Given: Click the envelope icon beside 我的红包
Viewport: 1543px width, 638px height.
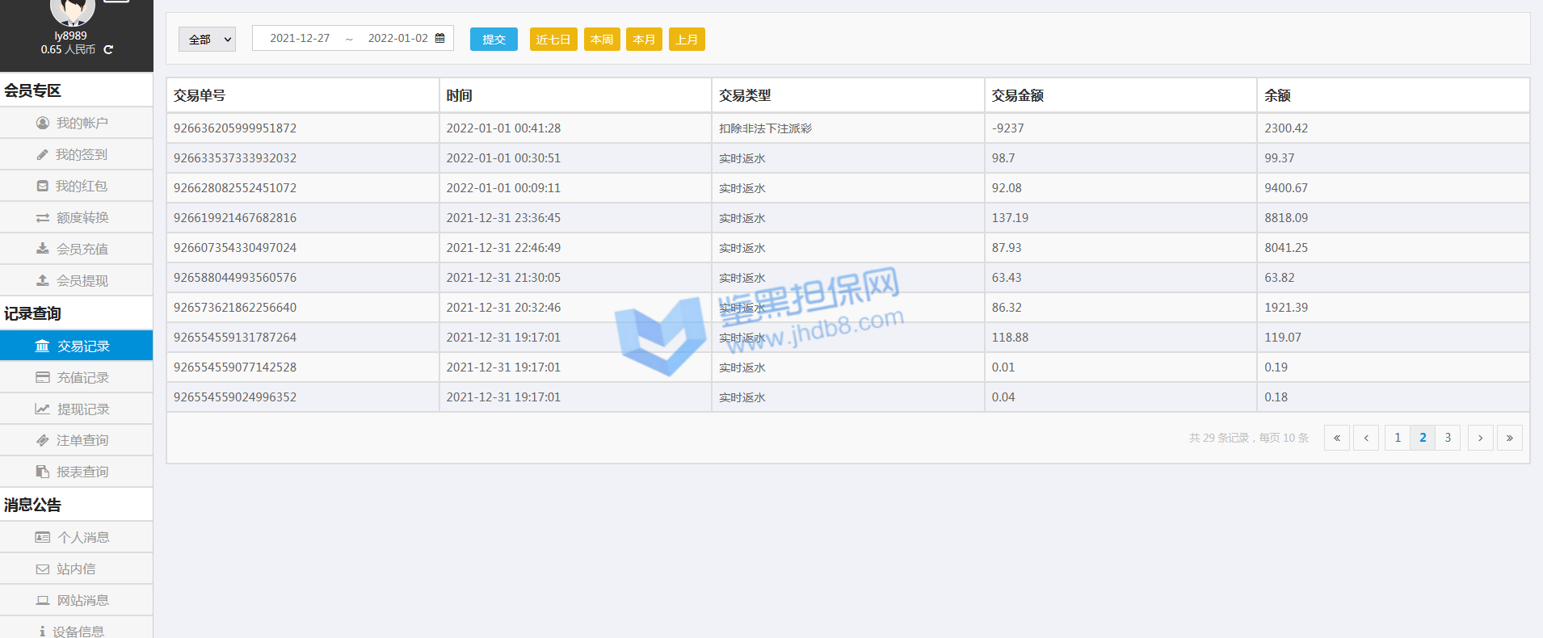Looking at the screenshot, I should pos(42,186).
